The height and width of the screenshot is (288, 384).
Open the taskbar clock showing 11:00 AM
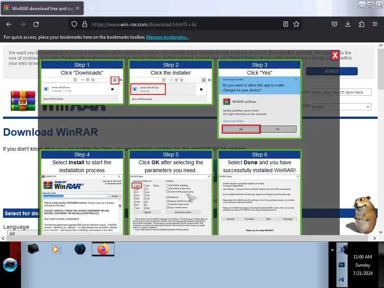pyautogui.click(x=363, y=265)
